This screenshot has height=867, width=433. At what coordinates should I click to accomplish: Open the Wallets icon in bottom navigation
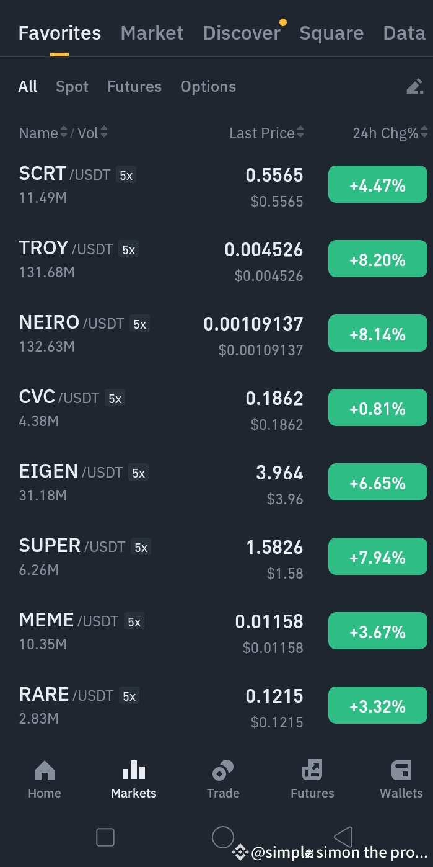pos(401,771)
